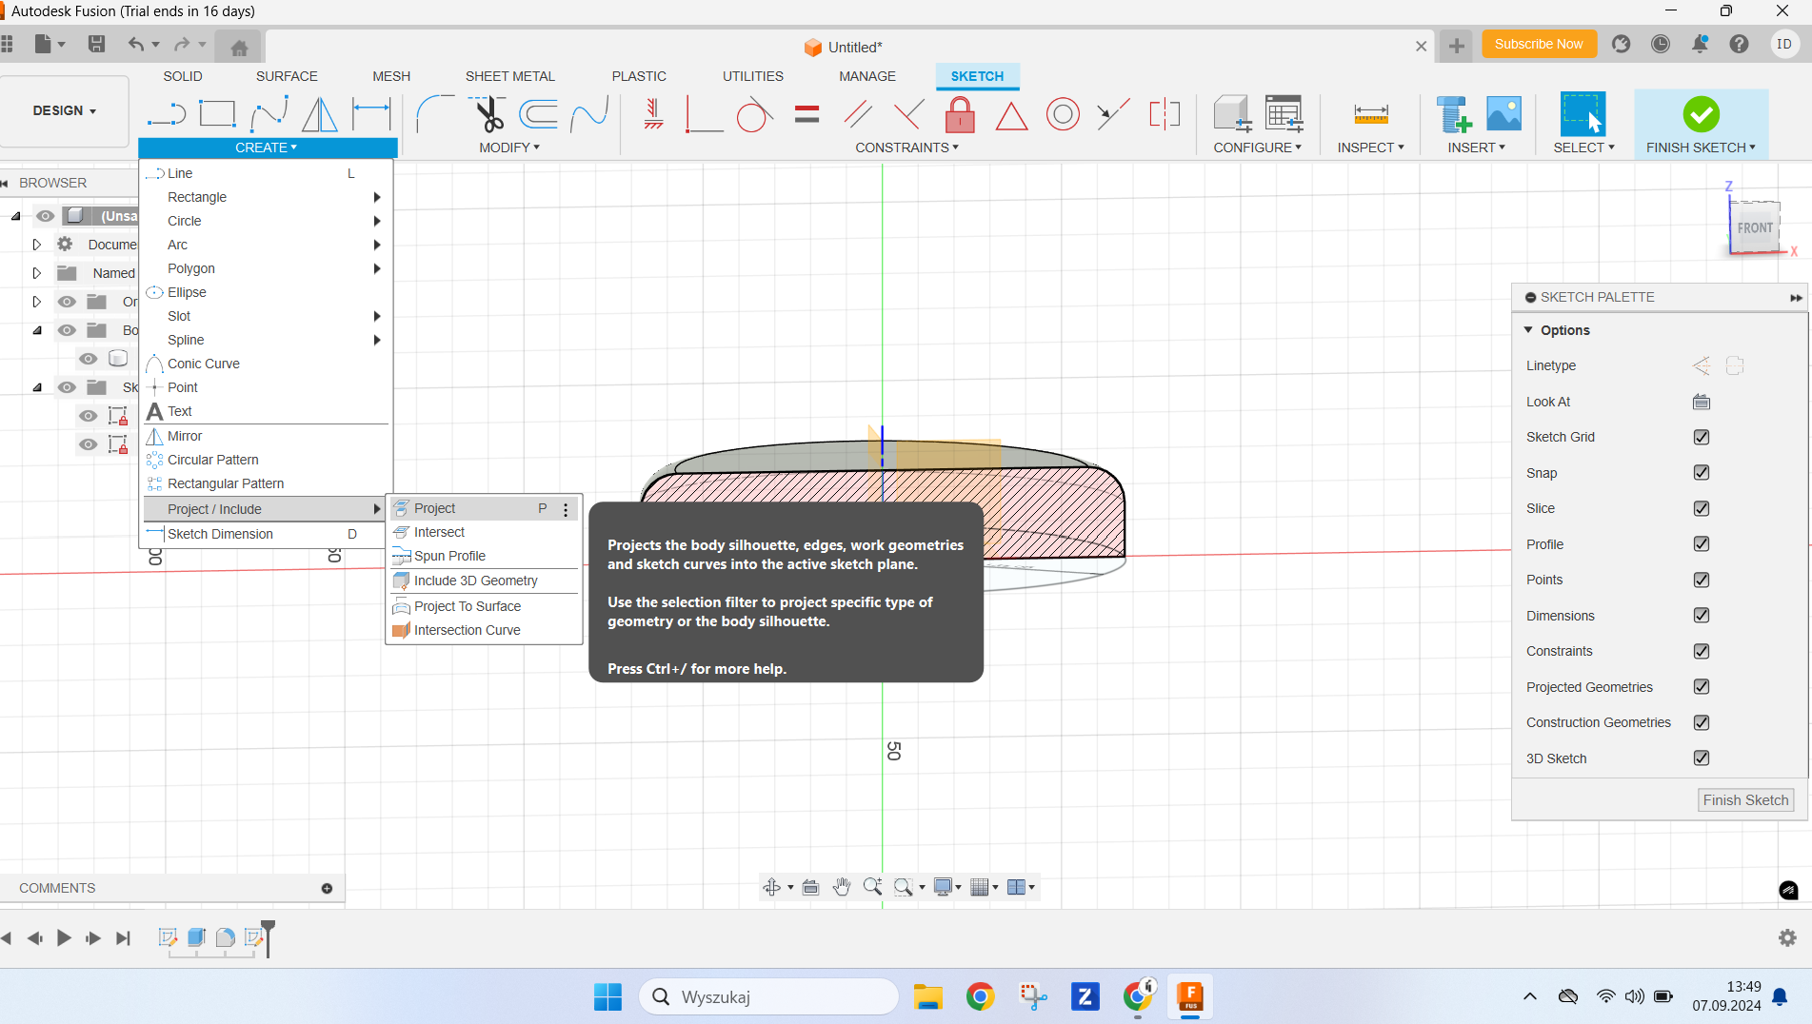Screen dimensions: 1812x1024
Task: Choose Include 3D Geometry menu item
Action: 484,581
